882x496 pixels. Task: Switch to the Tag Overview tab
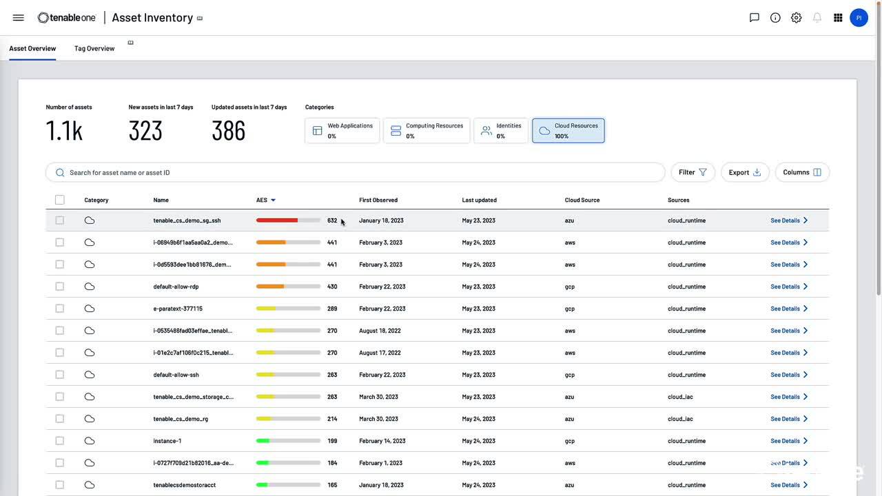click(x=94, y=49)
